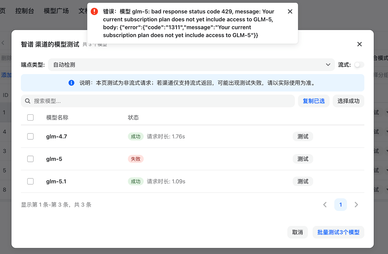Image resolution: width=388 pixels, height=254 pixels.
Task: Test the glm-4.7 model
Action: click(x=303, y=137)
